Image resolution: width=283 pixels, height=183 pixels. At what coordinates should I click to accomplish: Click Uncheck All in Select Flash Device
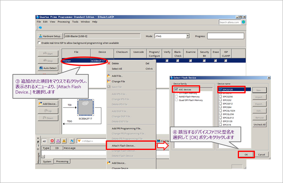pyautogui.click(x=260, y=125)
